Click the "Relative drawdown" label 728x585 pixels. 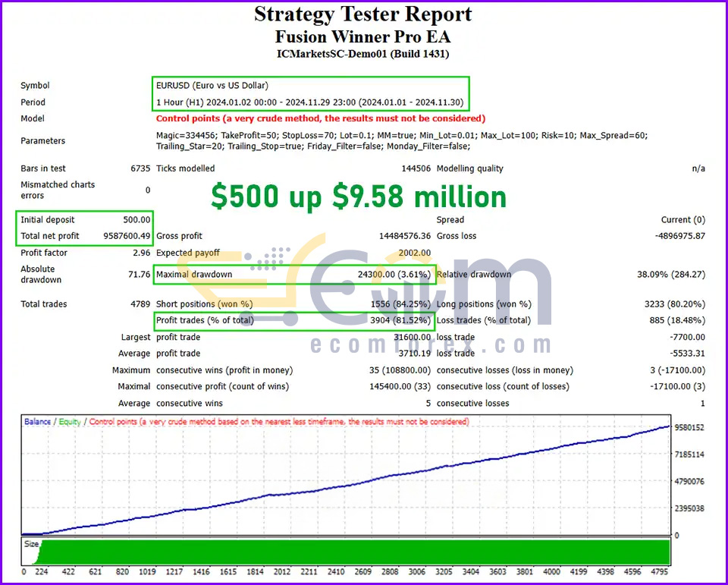click(x=474, y=275)
